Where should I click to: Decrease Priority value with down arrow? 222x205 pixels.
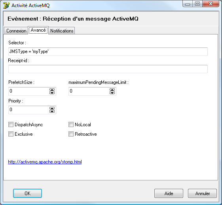click(52, 111)
